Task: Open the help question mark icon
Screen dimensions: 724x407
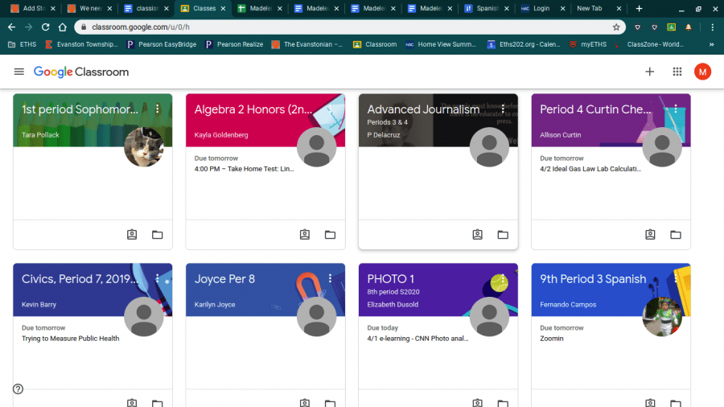Action: [18, 389]
